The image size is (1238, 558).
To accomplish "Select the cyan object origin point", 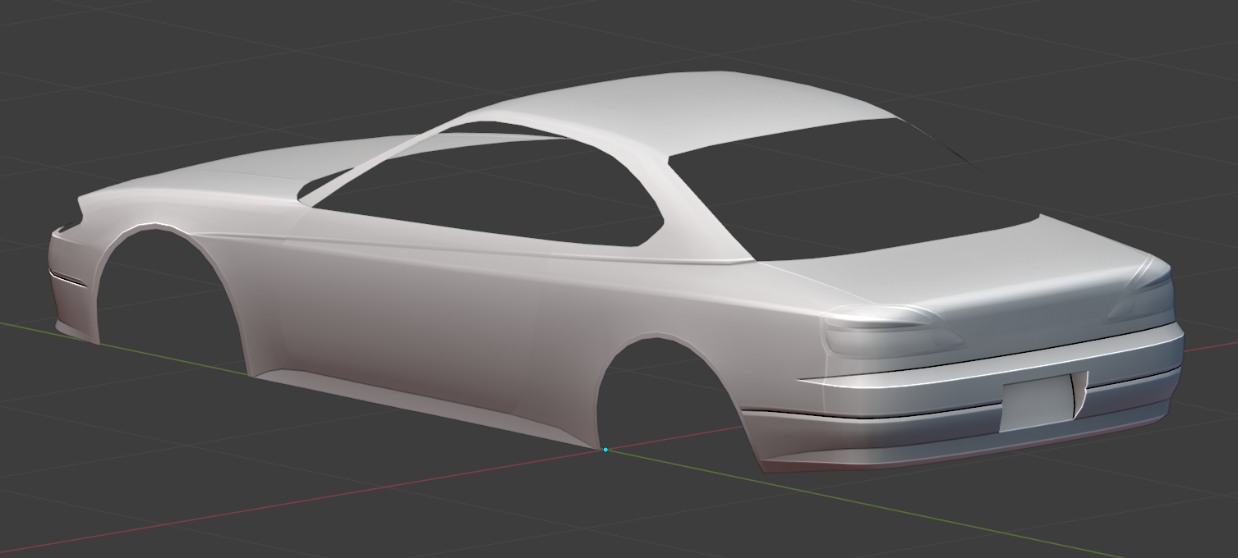I will (605, 450).
